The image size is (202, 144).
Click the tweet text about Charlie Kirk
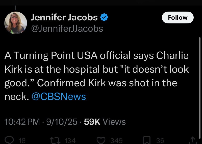(x=96, y=76)
